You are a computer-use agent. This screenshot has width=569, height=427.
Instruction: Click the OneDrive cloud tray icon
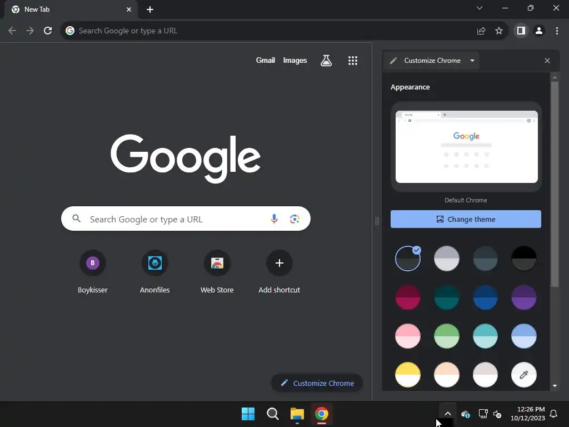[x=466, y=414]
